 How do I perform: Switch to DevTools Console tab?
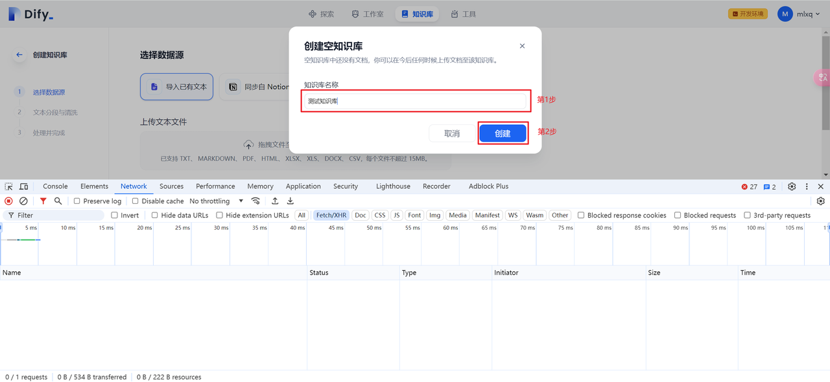coord(55,186)
